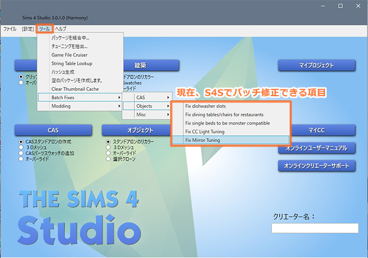Click the クリエーター名 input field
Screen dimensions: 368x258
tap(315, 228)
